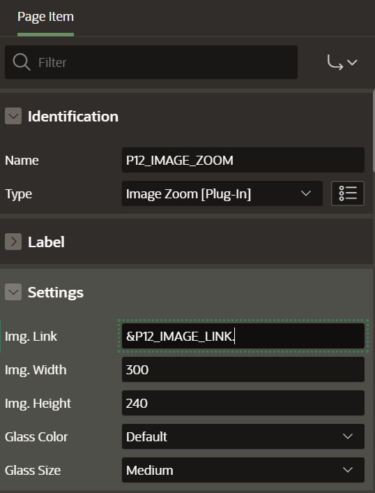This screenshot has width=375, height=493.
Task: Expand the Label section
Action: pos(13,242)
